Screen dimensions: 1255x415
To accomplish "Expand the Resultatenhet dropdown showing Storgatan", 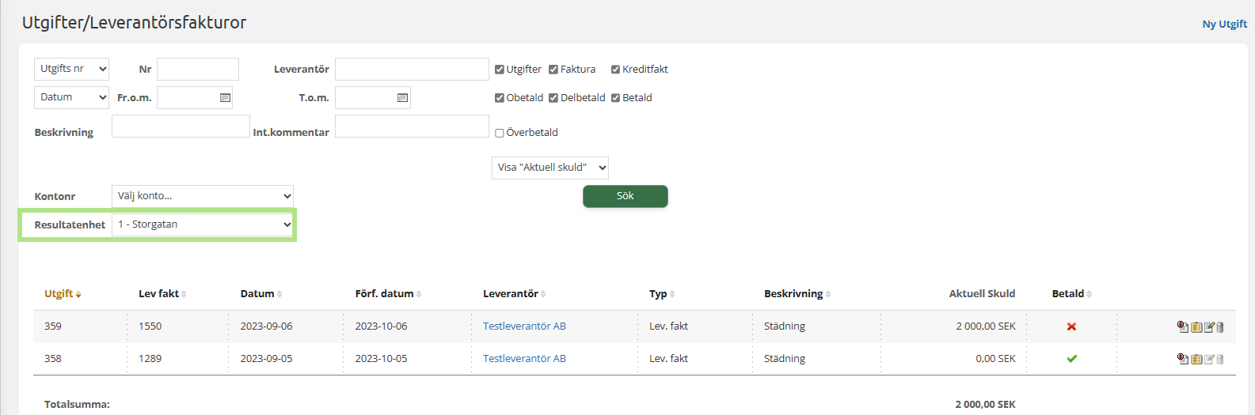I will coord(203,224).
